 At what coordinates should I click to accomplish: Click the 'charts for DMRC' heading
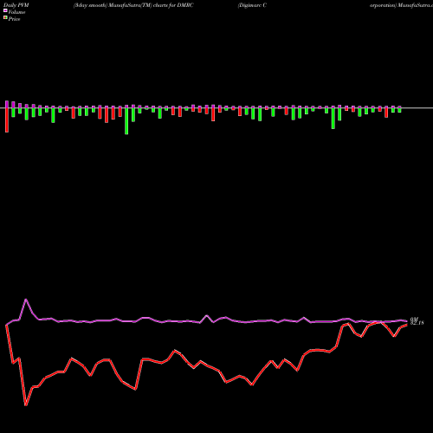point(173,5)
